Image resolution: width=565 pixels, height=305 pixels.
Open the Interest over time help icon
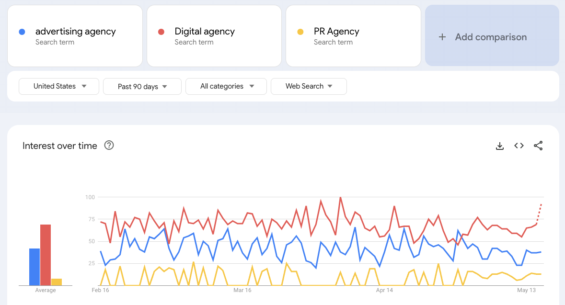(x=109, y=146)
